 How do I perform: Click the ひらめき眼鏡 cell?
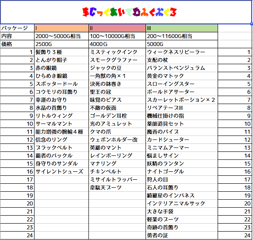tap(61, 76)
